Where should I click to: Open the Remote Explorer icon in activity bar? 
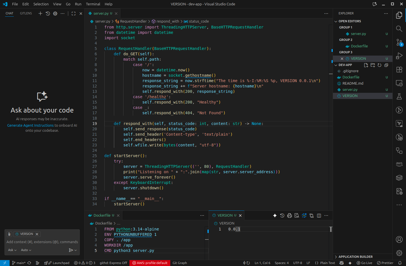(399, 83)
